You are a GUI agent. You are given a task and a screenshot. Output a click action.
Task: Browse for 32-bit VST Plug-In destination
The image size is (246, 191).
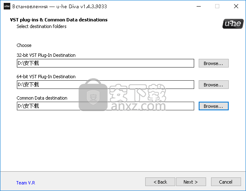[214, 63]
